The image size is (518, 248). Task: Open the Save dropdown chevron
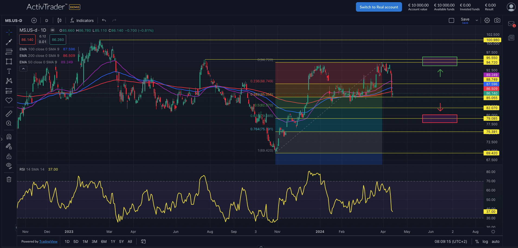[x=476, y=20]
